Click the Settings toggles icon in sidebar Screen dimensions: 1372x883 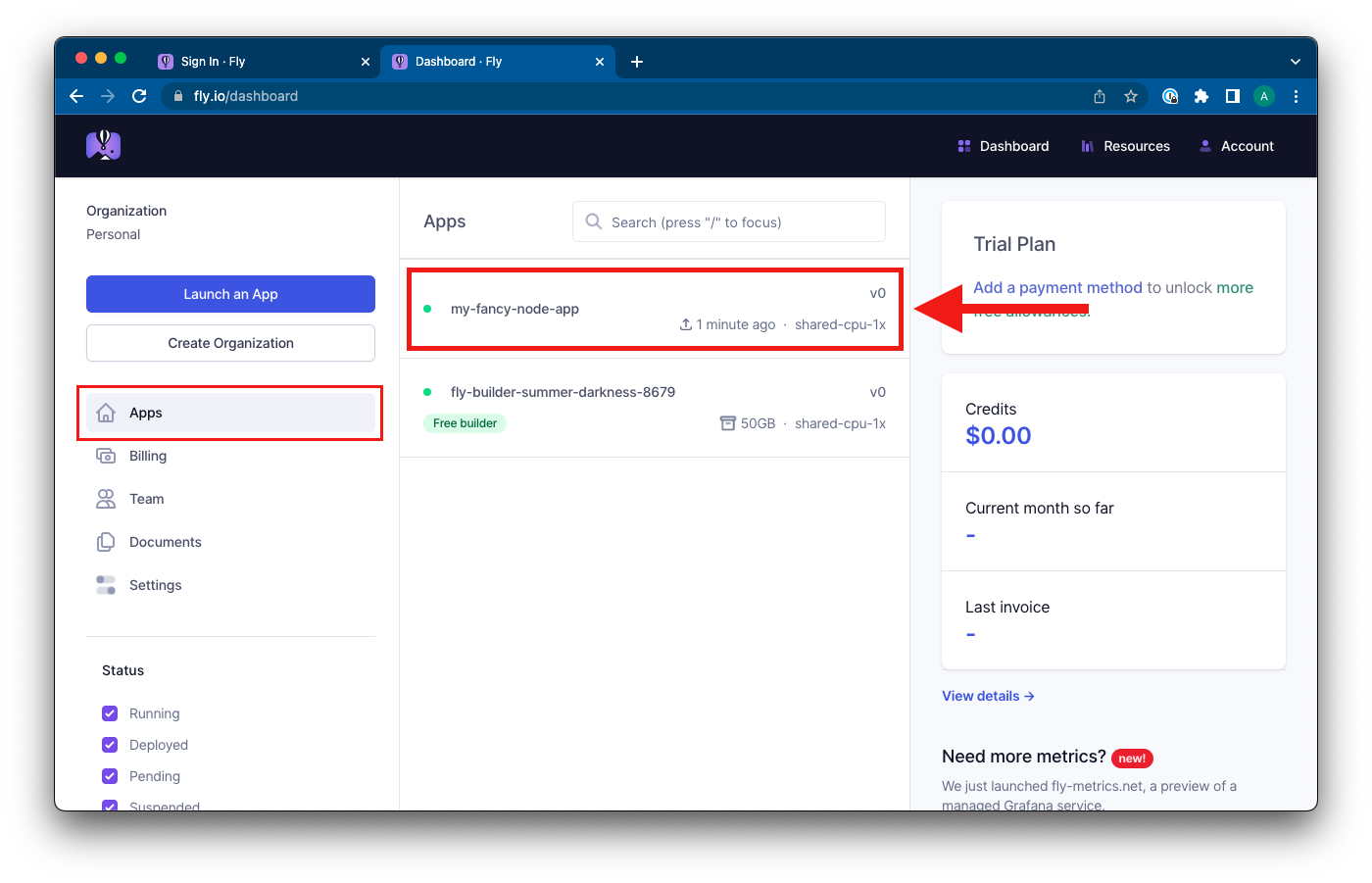[x=106, y=585]
